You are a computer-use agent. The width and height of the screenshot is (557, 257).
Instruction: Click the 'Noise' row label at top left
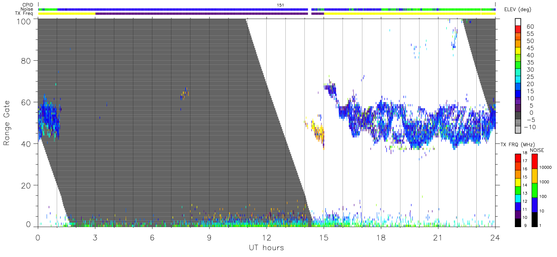28,9
